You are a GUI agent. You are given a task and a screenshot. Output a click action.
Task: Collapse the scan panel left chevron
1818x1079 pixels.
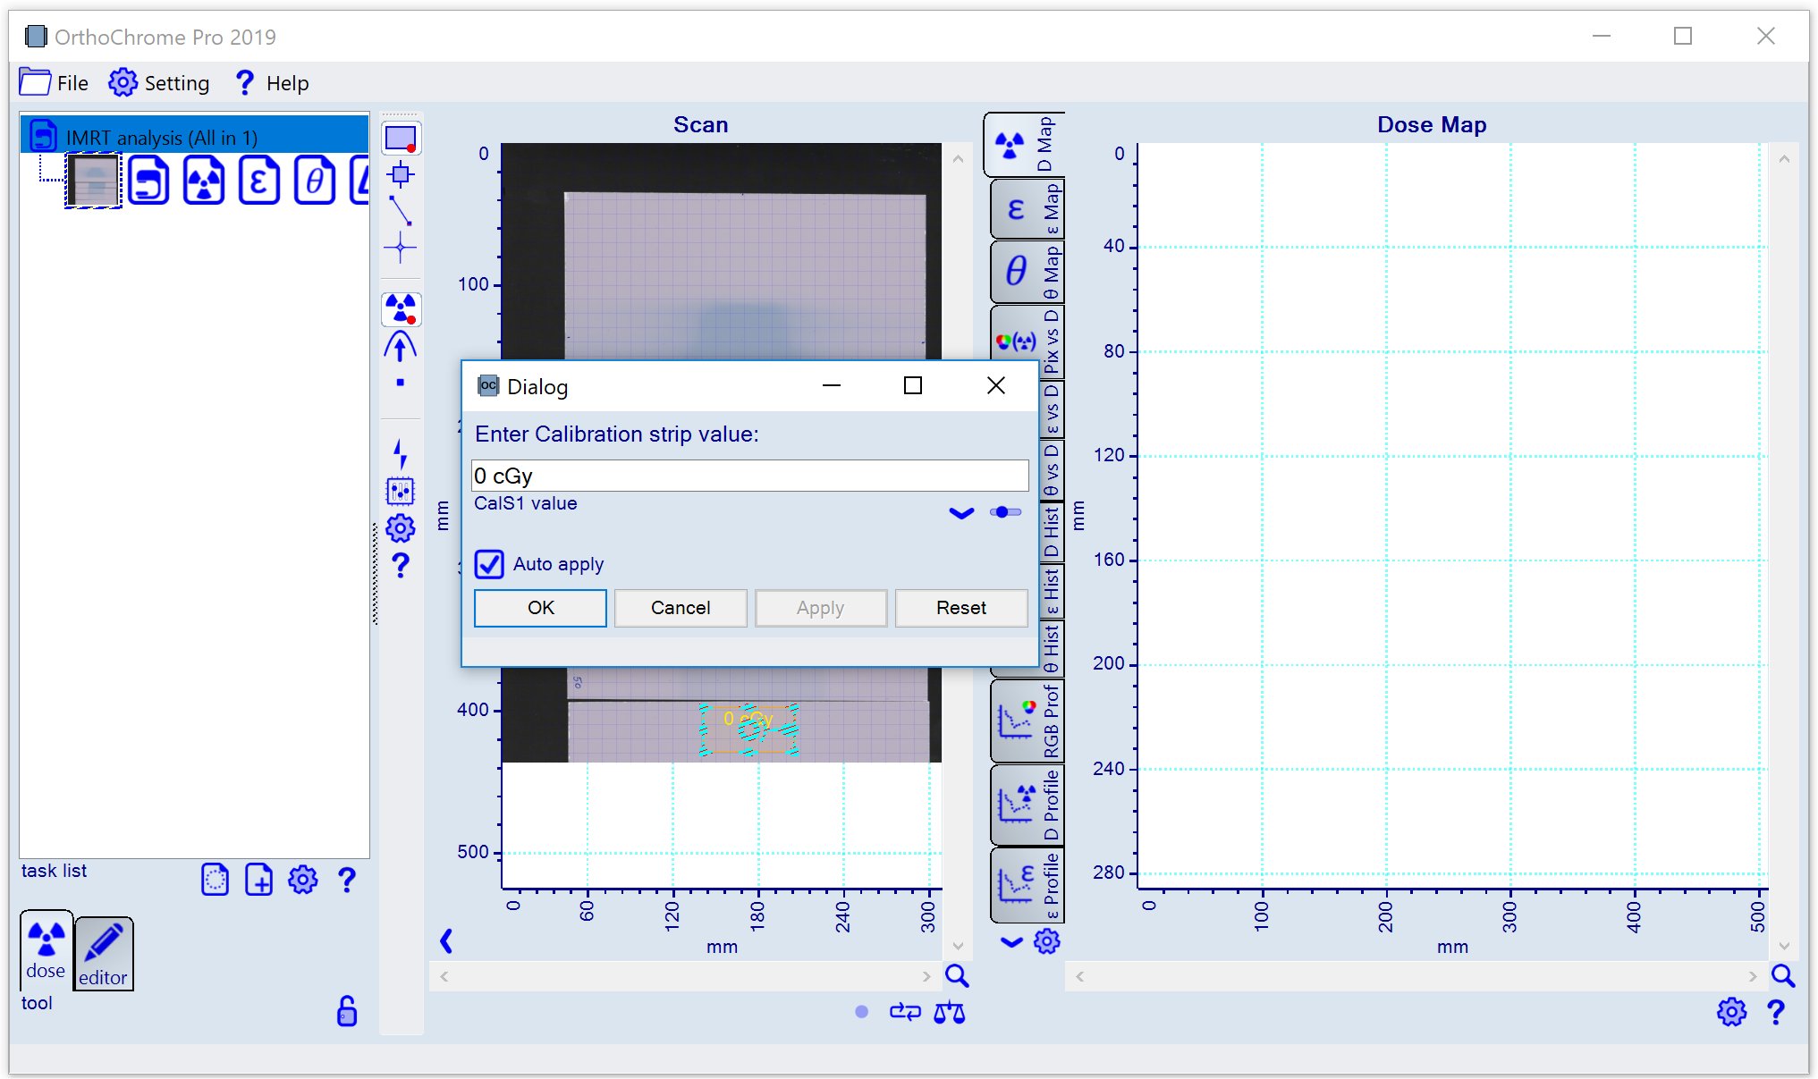click(446, 940)
